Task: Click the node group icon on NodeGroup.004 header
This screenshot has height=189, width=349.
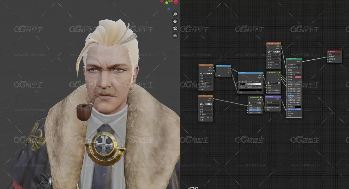Action: (261, 97)
